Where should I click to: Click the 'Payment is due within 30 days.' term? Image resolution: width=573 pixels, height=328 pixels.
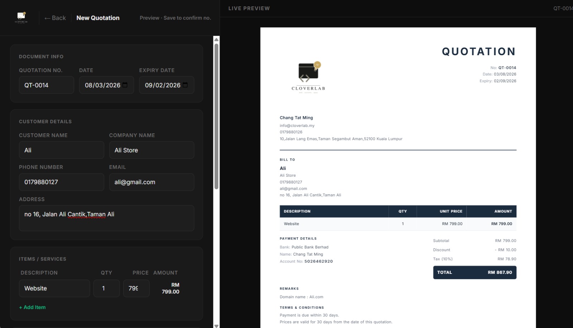click(x=309, y=315)
